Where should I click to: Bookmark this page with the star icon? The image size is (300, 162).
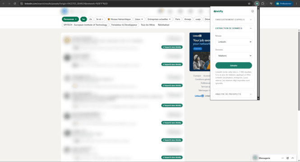click(249, 4)
